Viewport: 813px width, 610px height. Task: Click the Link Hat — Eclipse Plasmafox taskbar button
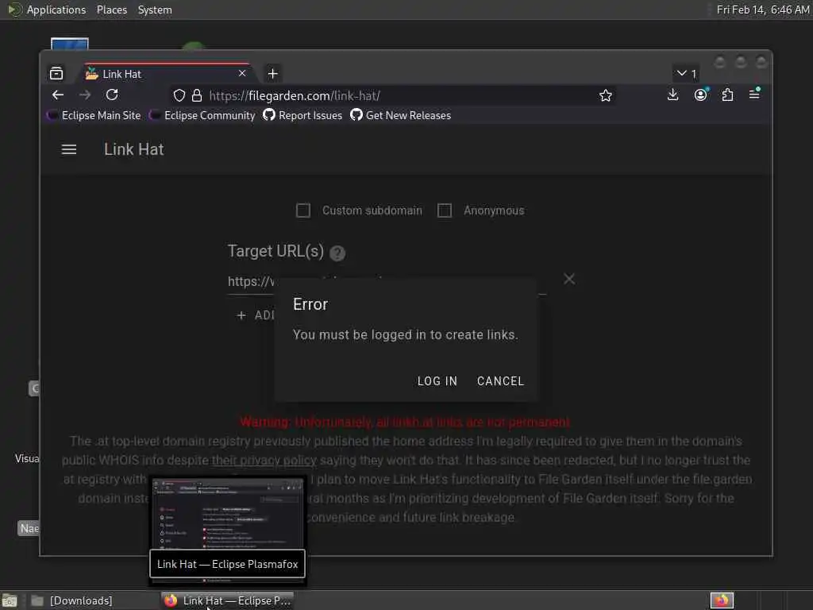pos(228,600)
